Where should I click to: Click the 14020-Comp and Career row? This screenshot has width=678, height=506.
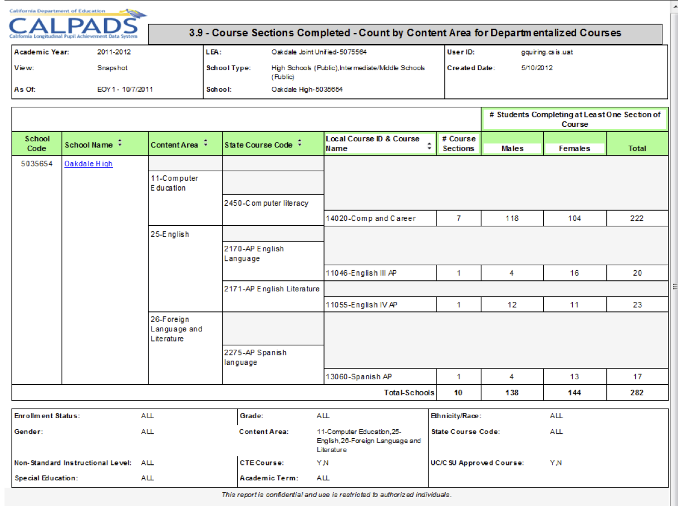pyautogui.click(x=496, y=218)
